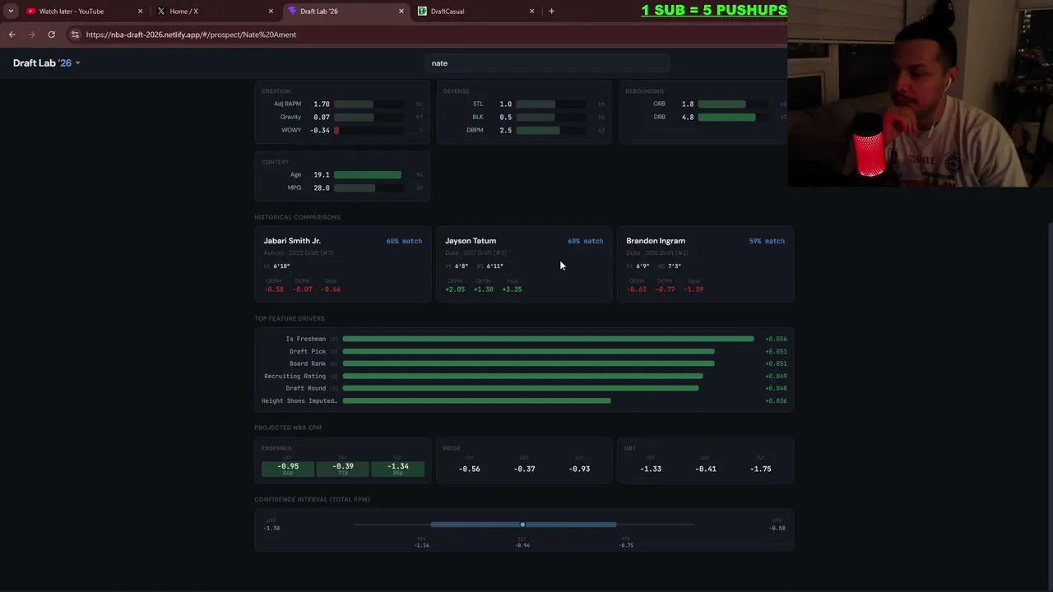Go forward in browser history

(x=31, y=35)
